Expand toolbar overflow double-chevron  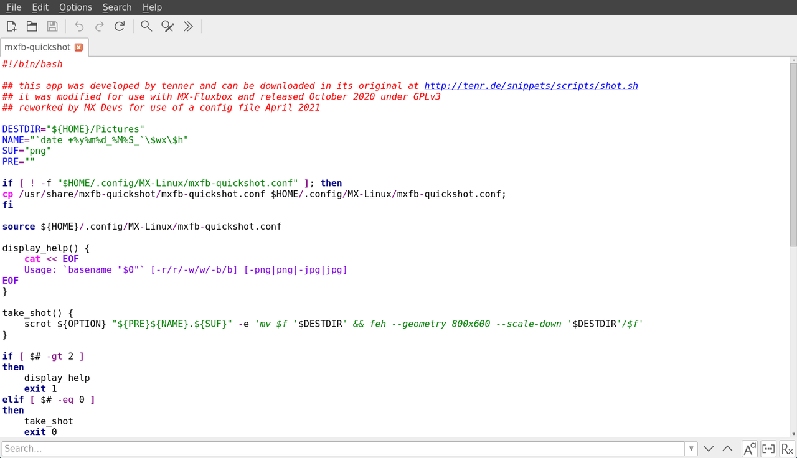click(188, 26)
